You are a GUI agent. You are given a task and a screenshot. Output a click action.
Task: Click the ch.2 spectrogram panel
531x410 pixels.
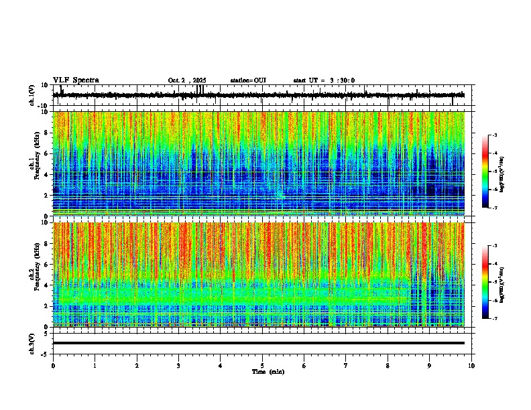[259, 275]
